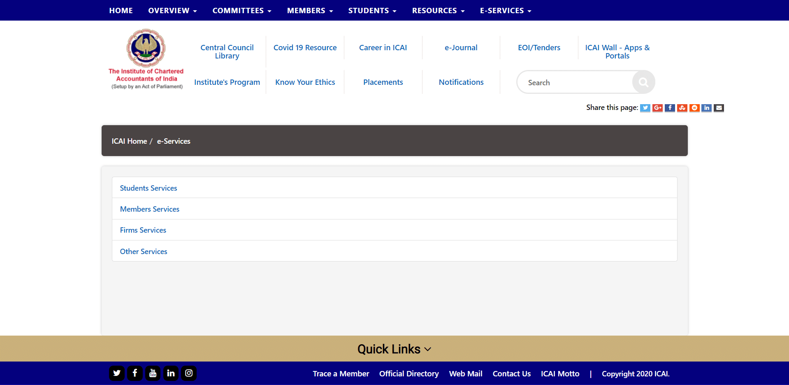The height and width of the screenshot is (385, 789).
Task: Share this page on Twitter
Action: point(645,108)
